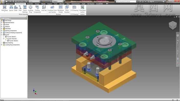
Task: Click the Save icon in quick access toolbar
Action: [13, 1]
